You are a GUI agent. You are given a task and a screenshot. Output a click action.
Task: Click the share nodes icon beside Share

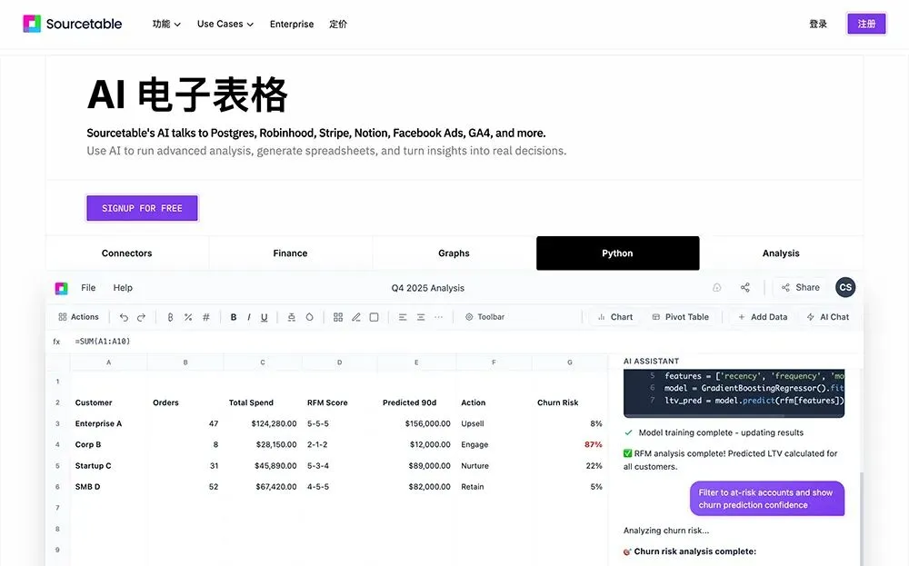745,287
